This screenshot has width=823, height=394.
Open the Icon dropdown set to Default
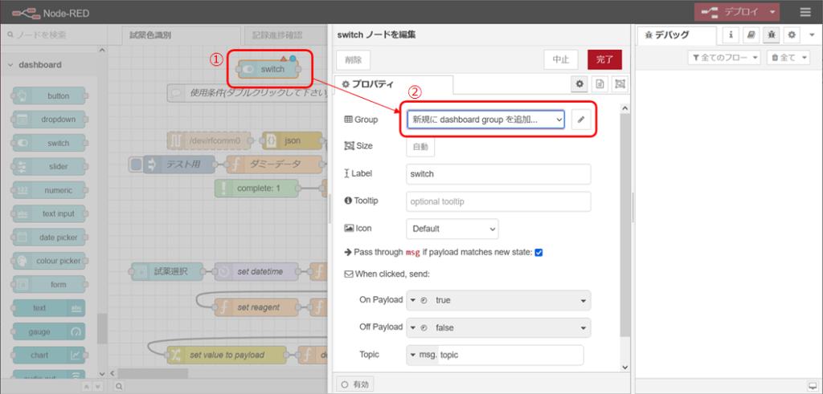452,229
